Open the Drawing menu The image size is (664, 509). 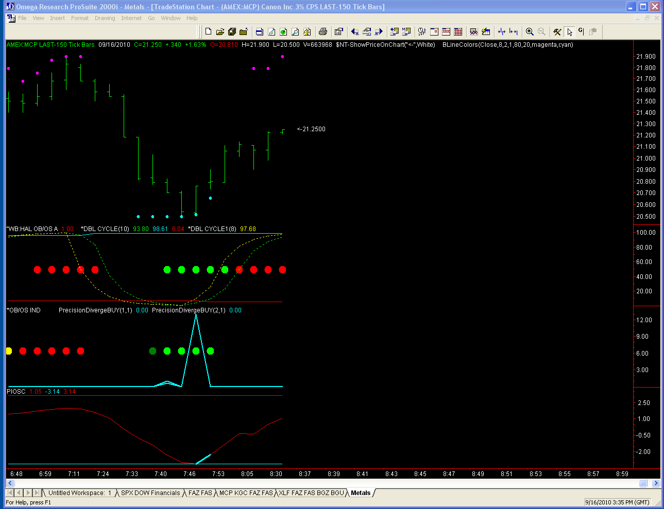click(105, 18)
